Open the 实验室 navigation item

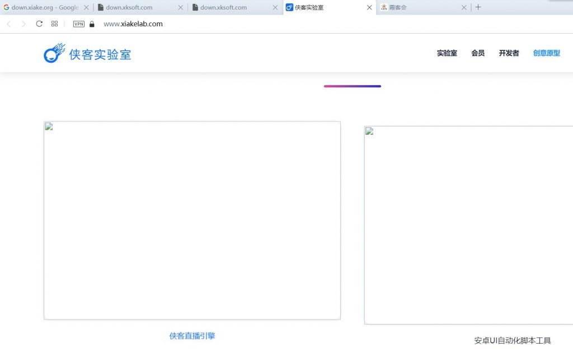(x=447, y=53)
